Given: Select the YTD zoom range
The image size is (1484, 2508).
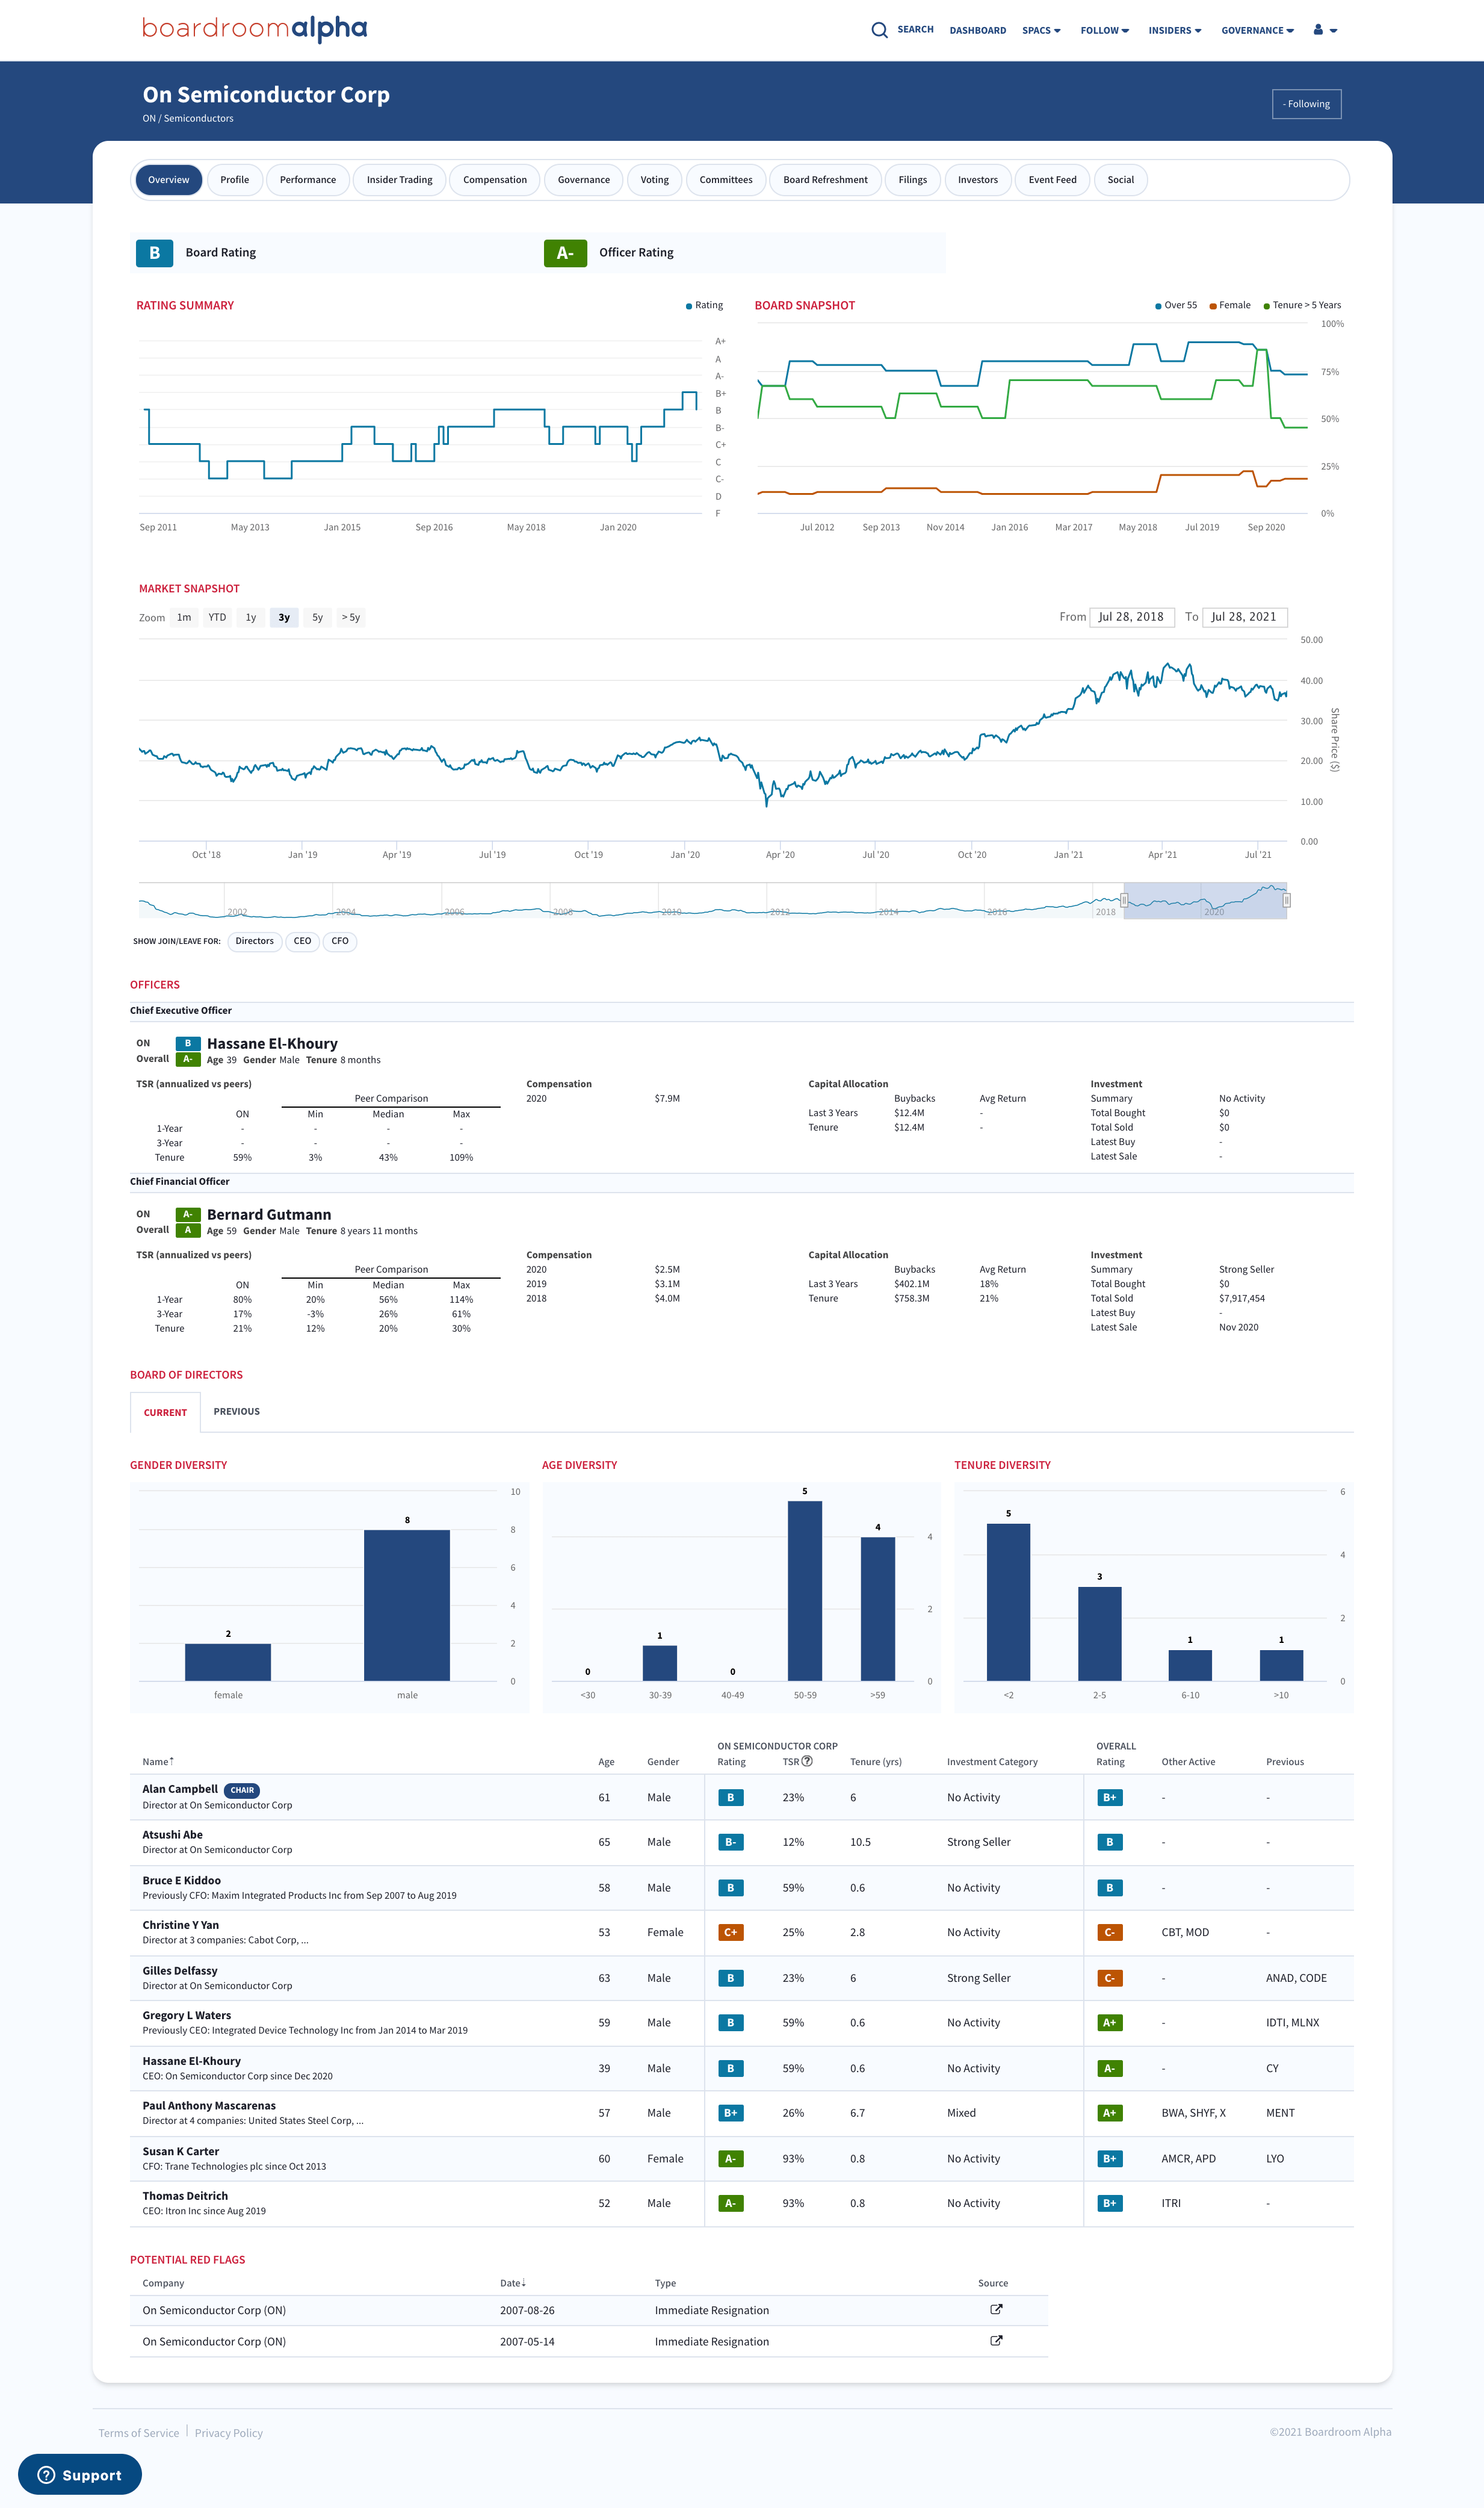Looking at the screenshot, I should click(217, 617).
